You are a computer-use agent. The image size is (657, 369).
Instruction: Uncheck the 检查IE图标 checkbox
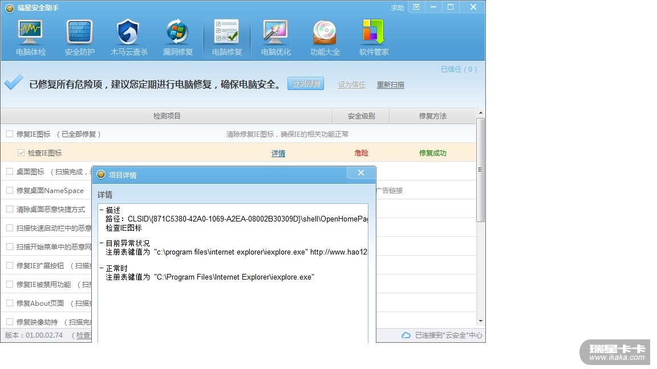click(21, 153)
